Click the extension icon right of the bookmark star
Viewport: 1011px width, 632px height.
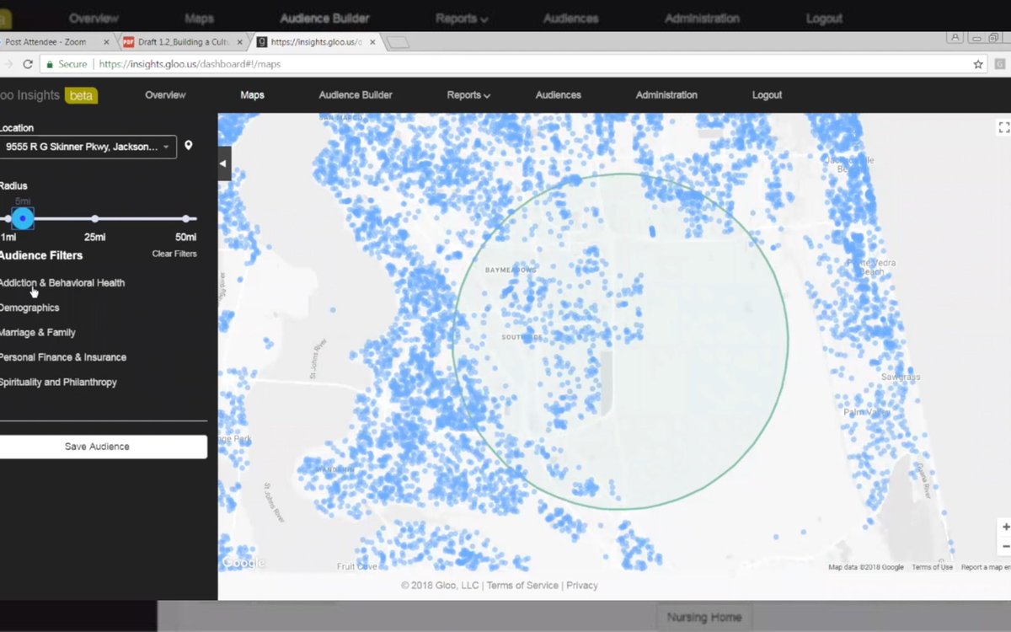click(x=1000, y=64)
